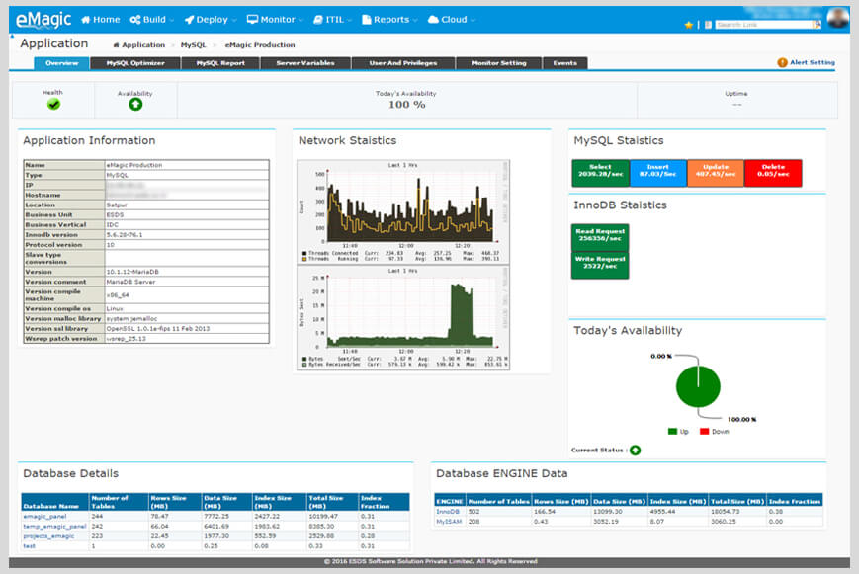Open the Build dropdown menu
This screenshot has width=859, height=574.
tap(152, 19)
